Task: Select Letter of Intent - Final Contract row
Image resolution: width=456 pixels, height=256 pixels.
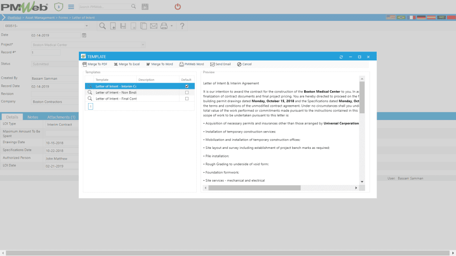Action: 139,99
